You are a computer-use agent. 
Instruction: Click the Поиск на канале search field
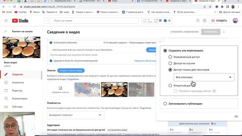[x=92, y=20]
